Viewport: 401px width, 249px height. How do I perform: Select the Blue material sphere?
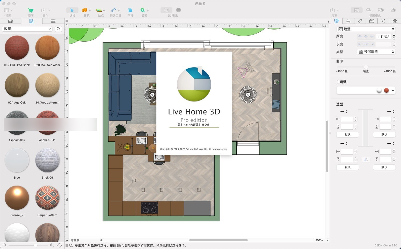17,160
